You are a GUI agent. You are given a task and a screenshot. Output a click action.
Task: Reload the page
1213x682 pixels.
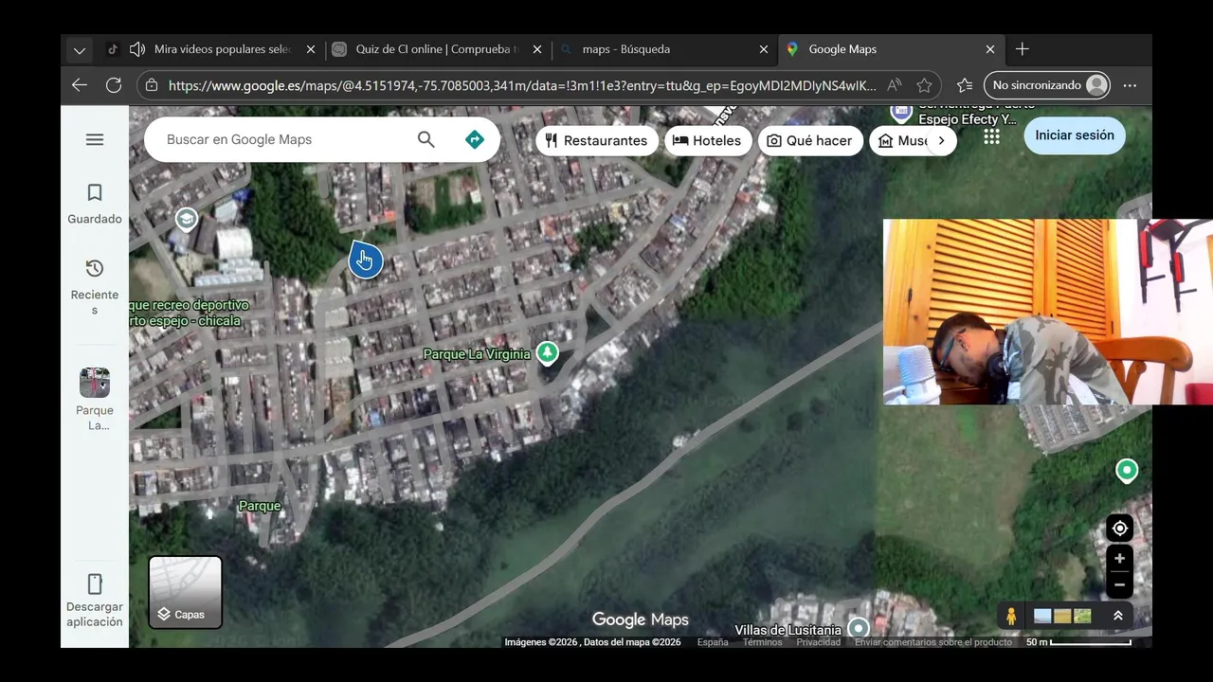pyautogui.click(x=114, y=85)
